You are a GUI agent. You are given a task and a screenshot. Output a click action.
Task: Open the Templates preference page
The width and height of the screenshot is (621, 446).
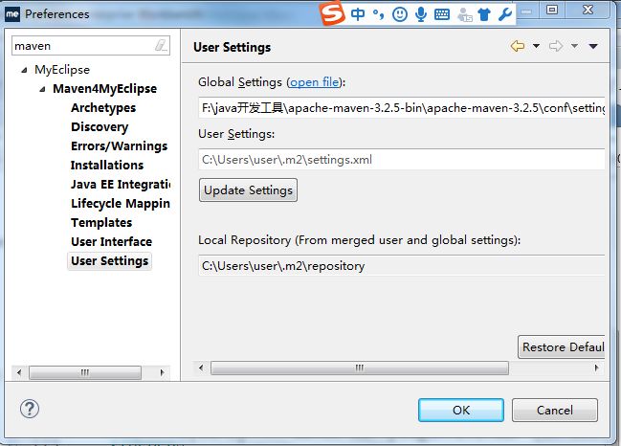coord(101,223)
